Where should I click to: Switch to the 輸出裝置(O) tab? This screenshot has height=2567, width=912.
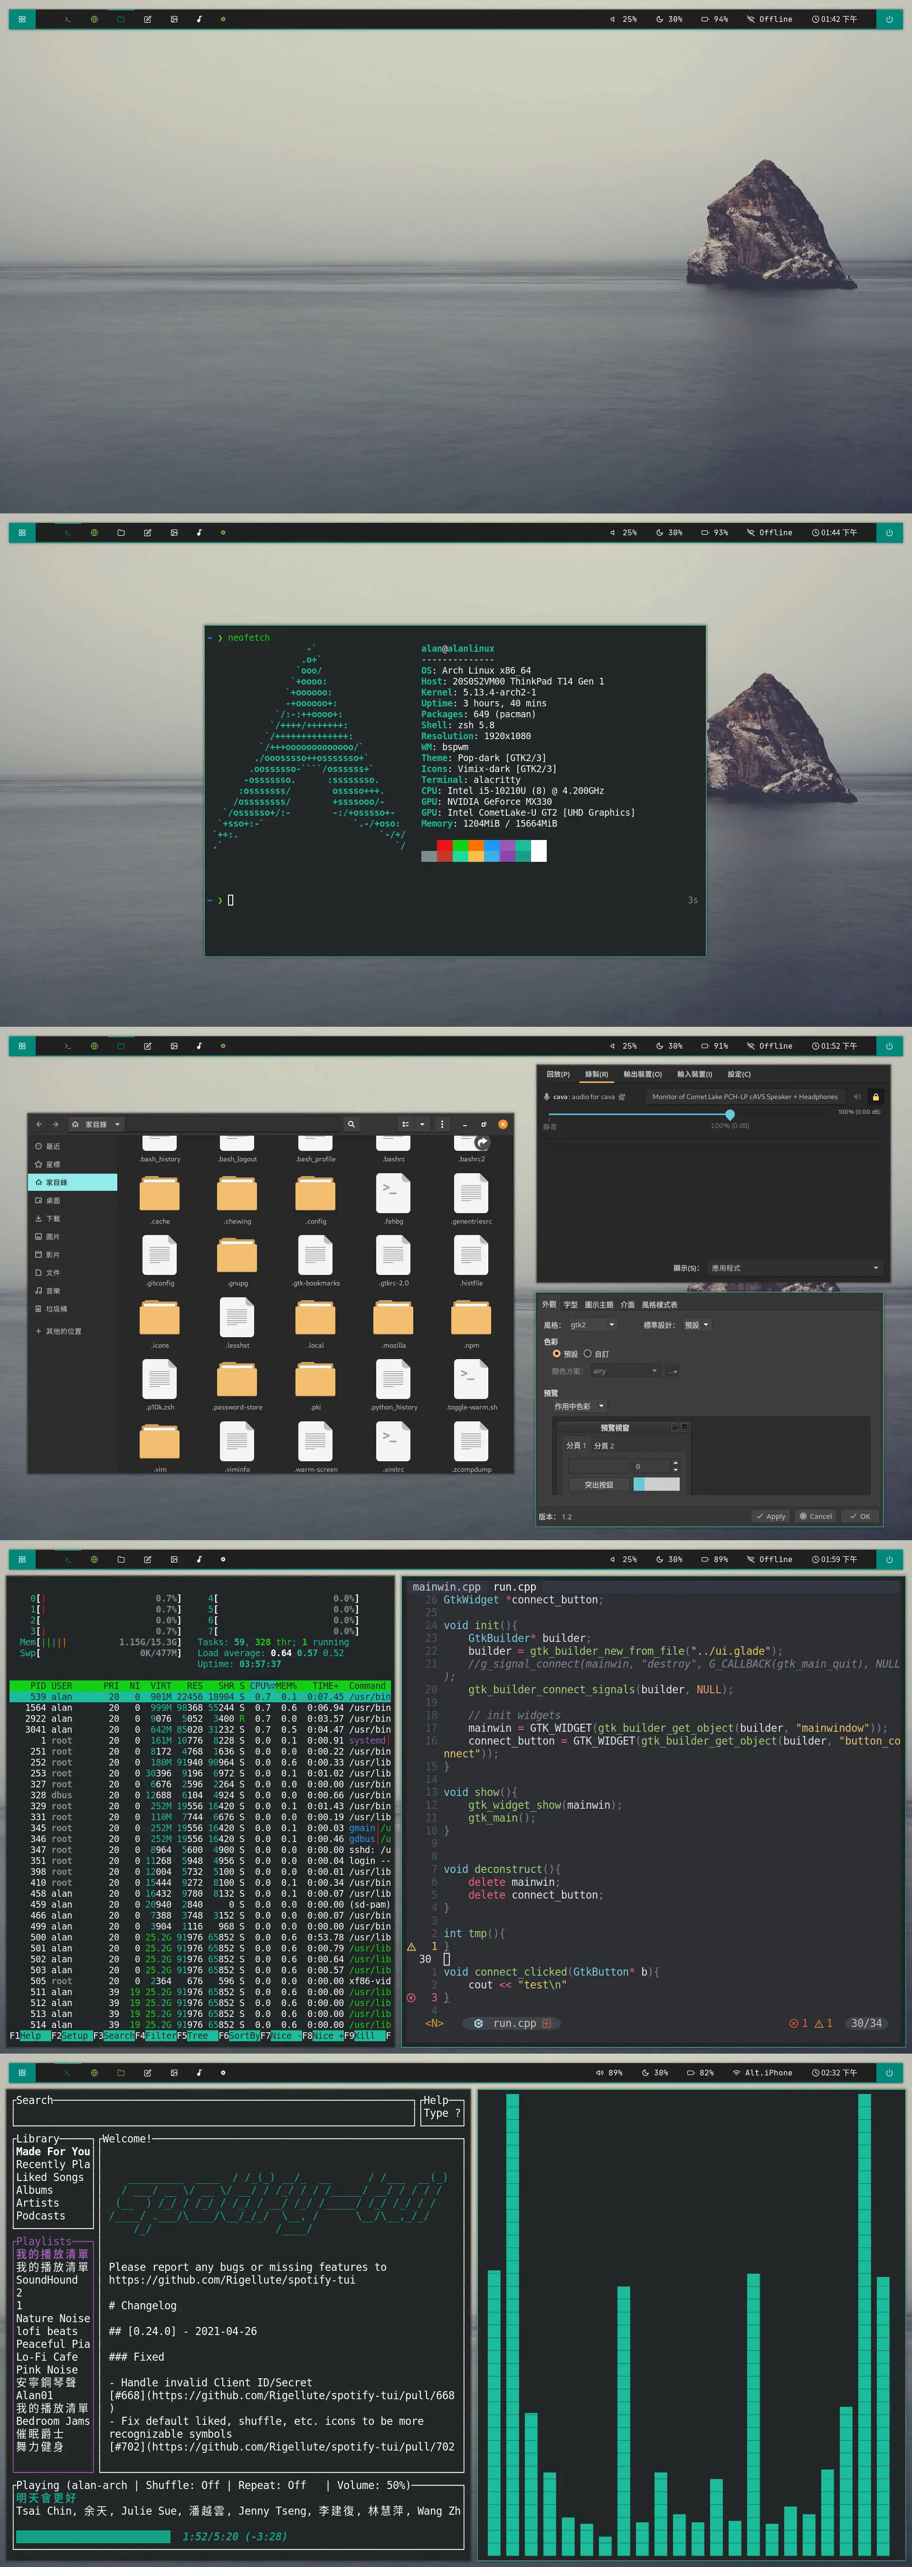(x=642, y=1074)
